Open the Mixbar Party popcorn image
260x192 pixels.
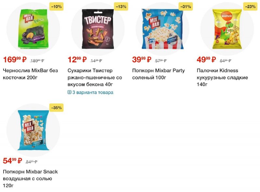click(162, 29)
